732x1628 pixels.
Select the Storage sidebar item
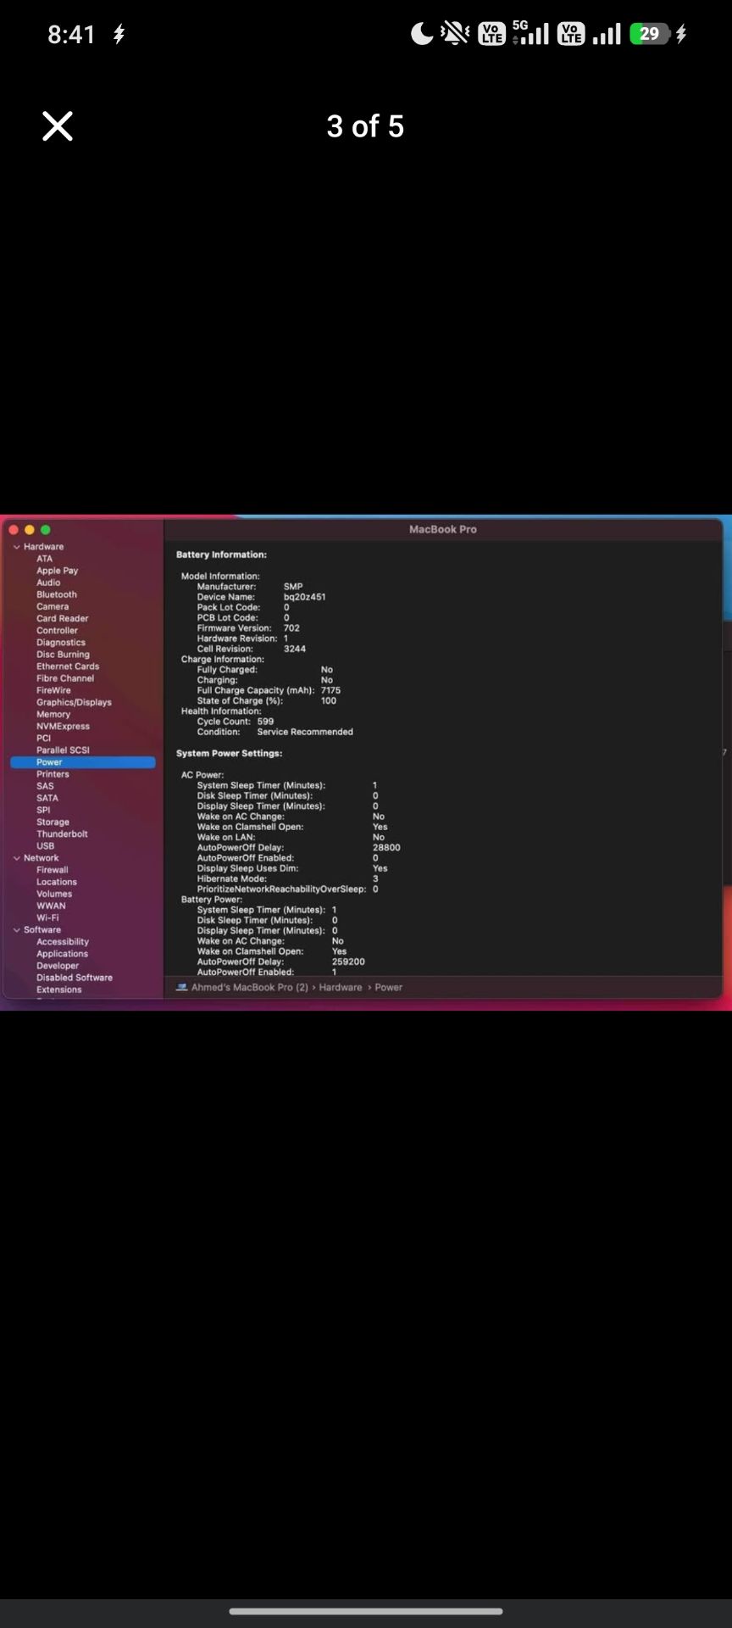click(x=53, y=822)
